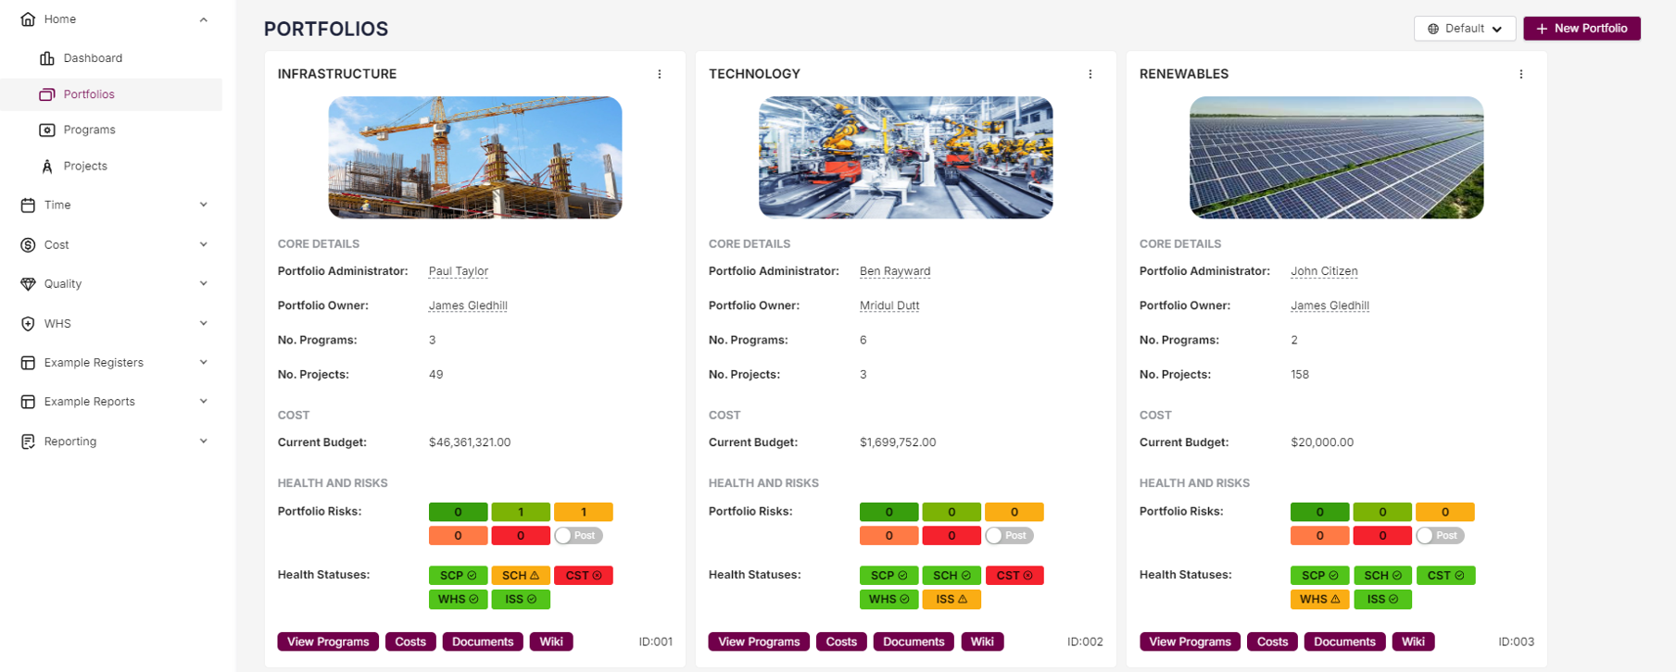
Task: Click the Cost dollar icon
Action: pyautogui.click(x=28, y=245)
